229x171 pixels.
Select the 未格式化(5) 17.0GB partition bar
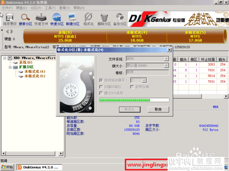196,36
